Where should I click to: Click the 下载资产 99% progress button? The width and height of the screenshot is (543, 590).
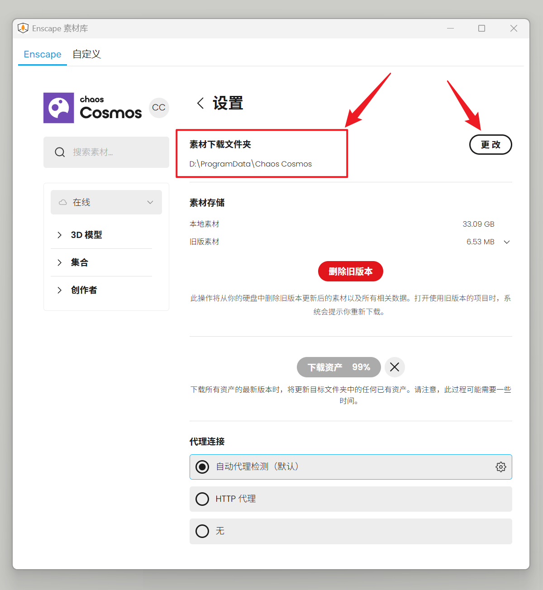[x=339, y=367]
